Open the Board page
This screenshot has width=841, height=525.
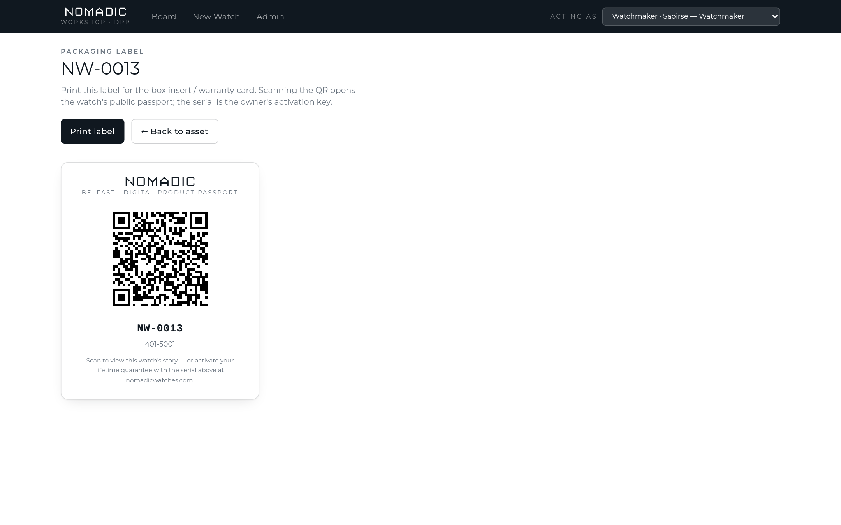[x=164, y=16]
